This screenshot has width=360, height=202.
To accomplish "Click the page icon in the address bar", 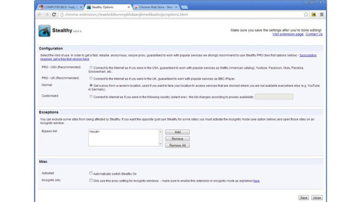I will (61, 14).
